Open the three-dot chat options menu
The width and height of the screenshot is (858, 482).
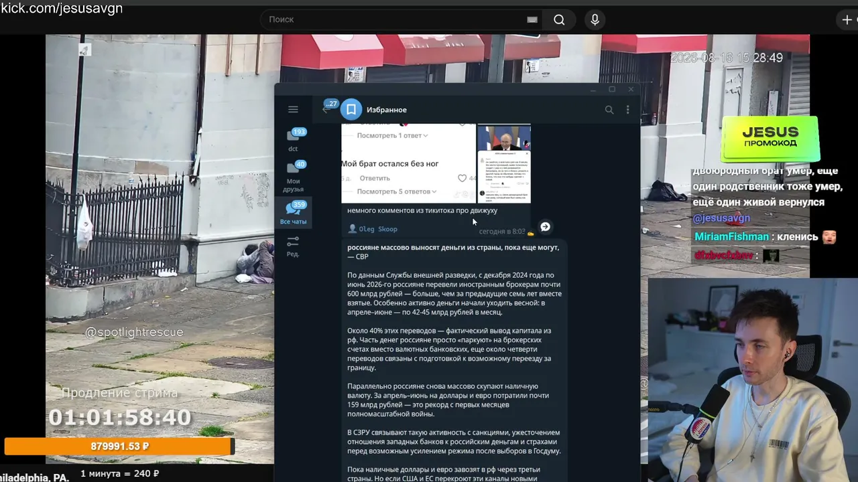pyautogui.click(x=627, y=110)
